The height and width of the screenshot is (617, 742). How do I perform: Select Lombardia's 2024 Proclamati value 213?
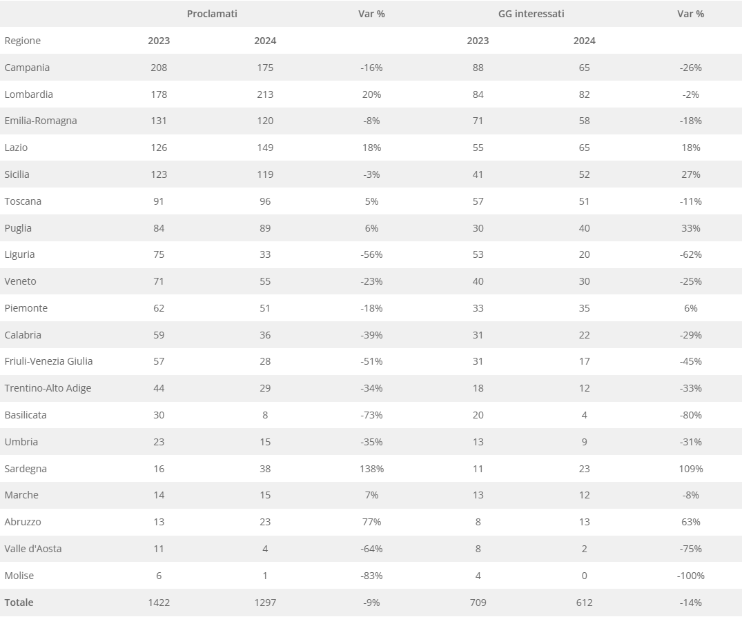265,94
